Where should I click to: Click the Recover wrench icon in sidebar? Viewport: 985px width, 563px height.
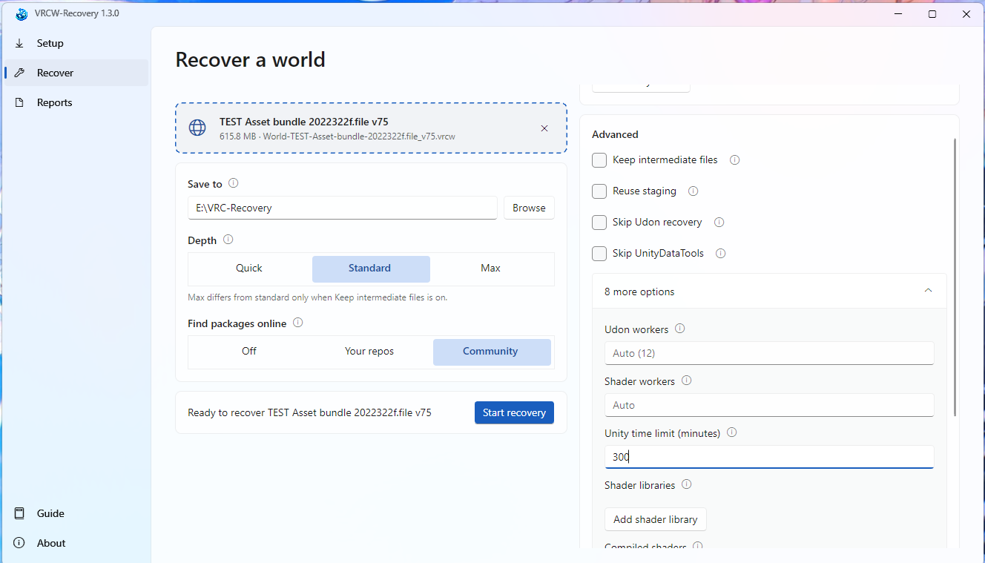pyautogui.click(x=19, y=73)
